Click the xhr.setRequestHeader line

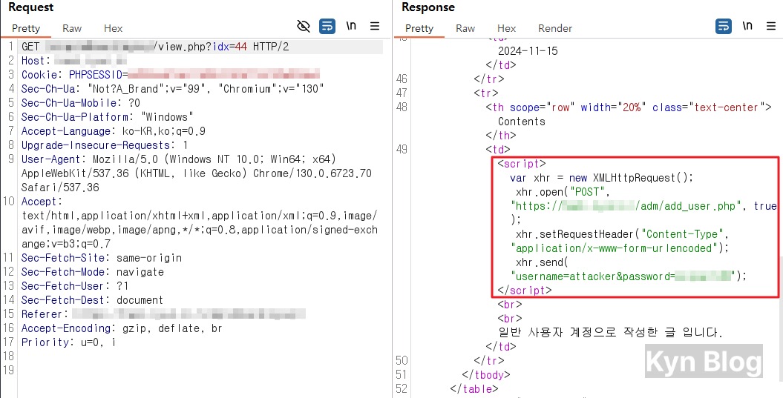[623, 234]
